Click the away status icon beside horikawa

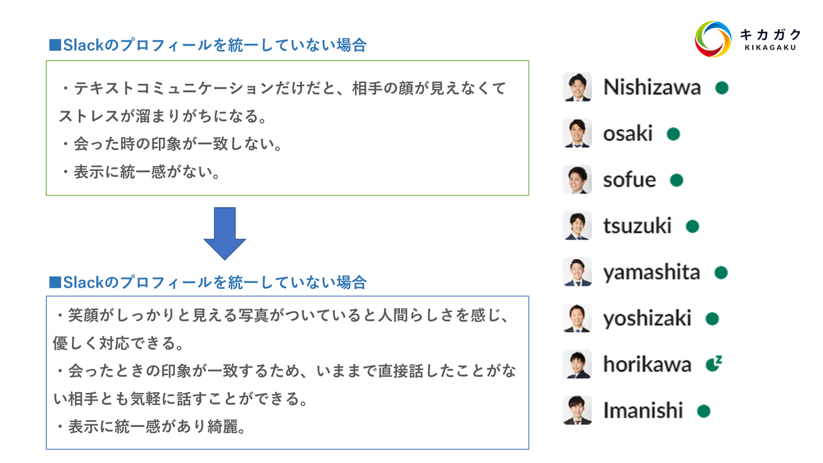[x=713, y=364]
